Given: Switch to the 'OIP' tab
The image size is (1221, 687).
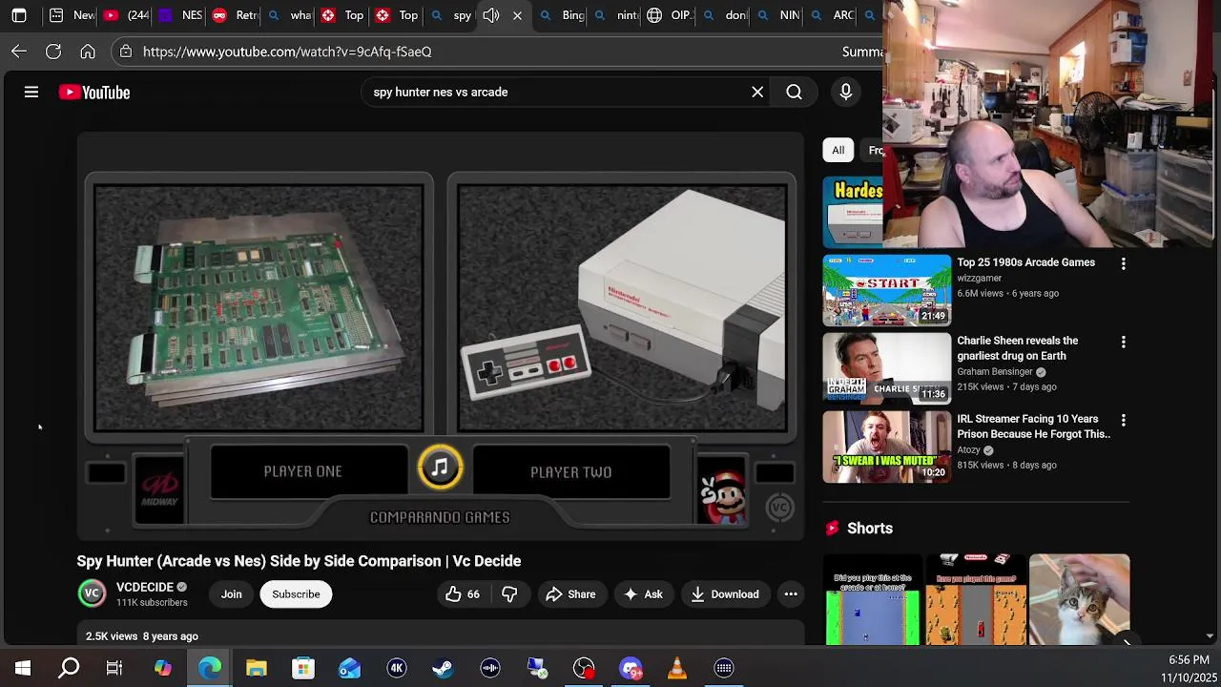Looking at the screenshot, I should [x=670, y=15].
